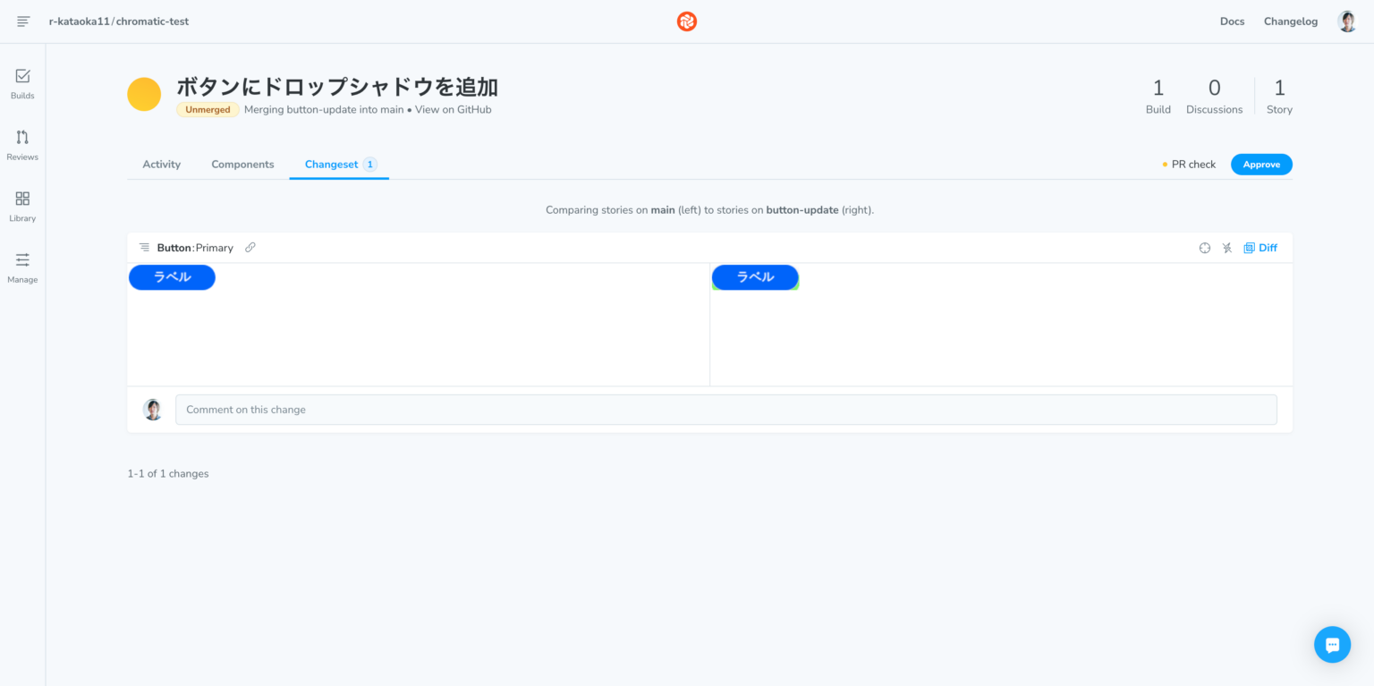
Task: Copy the link for Button:Primary story
Action: pyautogui.click(x=250, y=247)
